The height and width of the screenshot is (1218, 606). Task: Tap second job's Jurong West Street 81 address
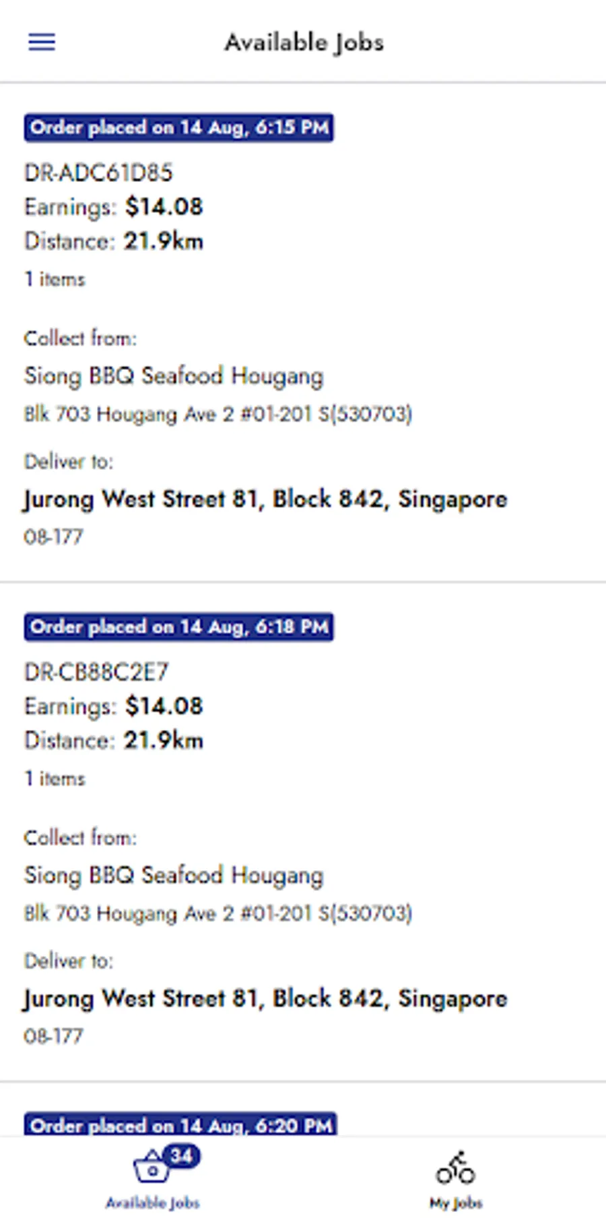click(x=265, y=999)
